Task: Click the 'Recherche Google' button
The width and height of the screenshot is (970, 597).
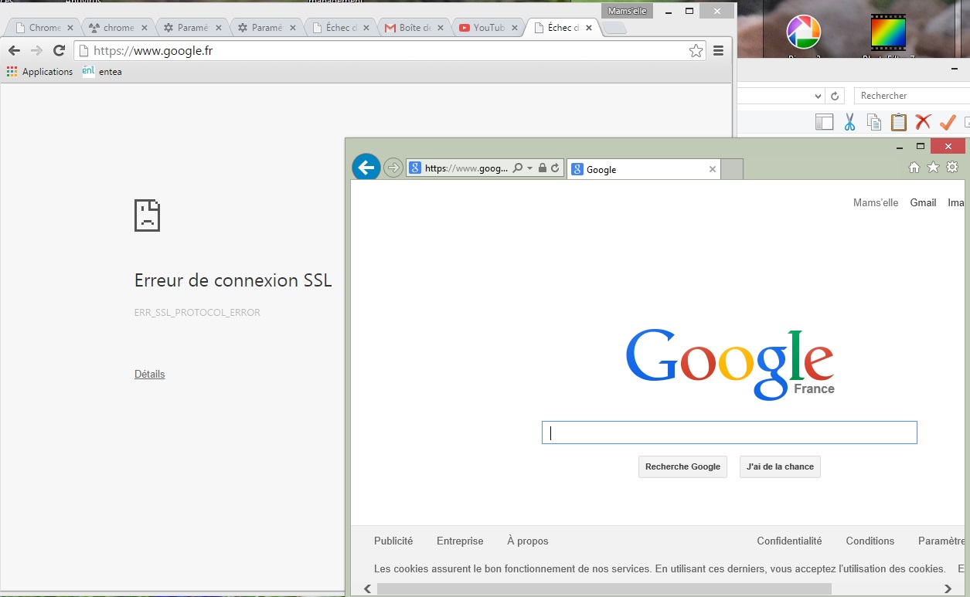Action: (682, 466)
